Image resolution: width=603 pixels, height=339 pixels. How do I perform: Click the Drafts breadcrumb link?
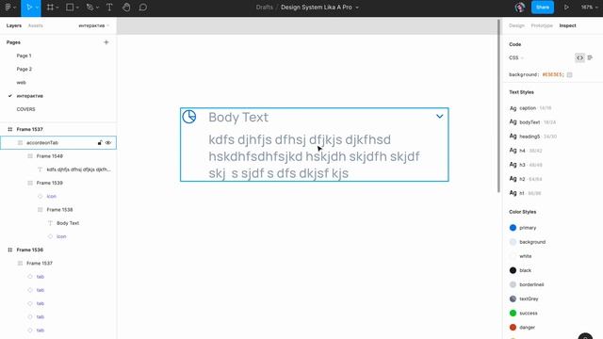[x=264, y=8]
